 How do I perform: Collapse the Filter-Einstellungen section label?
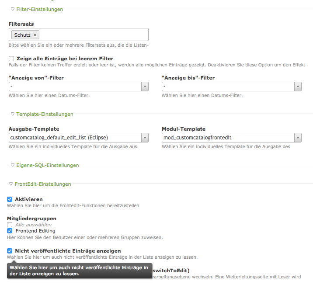pyautogui.click(x=39, y=9)
